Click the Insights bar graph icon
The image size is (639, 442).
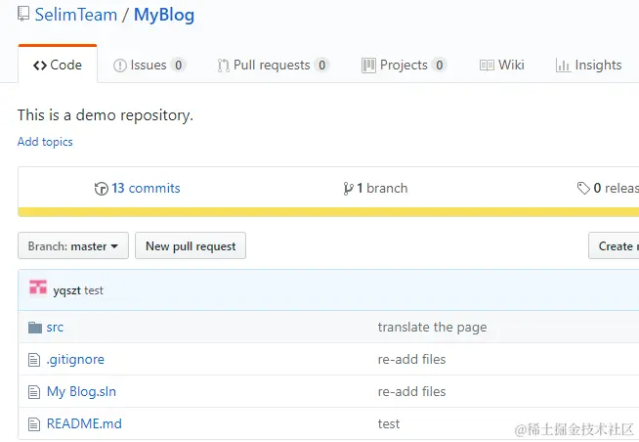(x=563, y=66)
